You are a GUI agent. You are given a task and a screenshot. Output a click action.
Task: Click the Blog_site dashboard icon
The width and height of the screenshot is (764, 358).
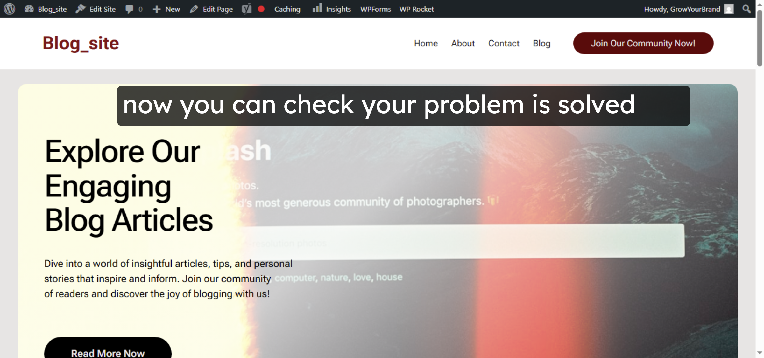point(29,9)
